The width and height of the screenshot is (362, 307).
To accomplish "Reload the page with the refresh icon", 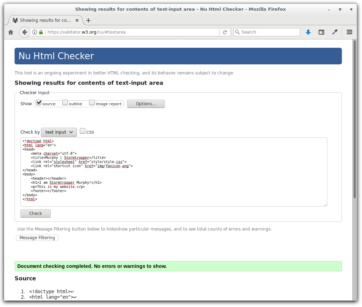I will [225, 32].
